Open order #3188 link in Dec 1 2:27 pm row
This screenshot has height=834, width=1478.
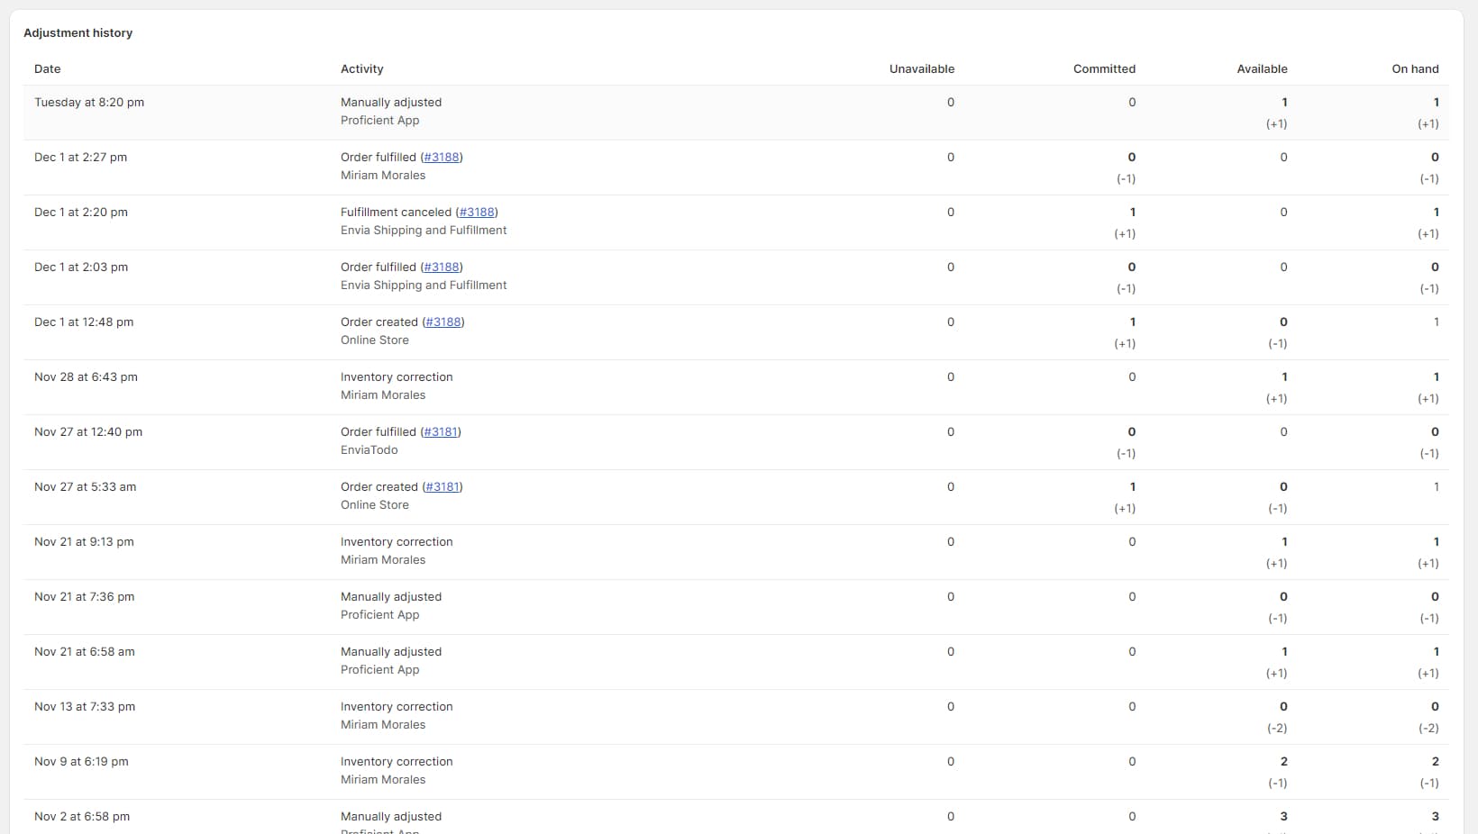(x=442, y=158)
